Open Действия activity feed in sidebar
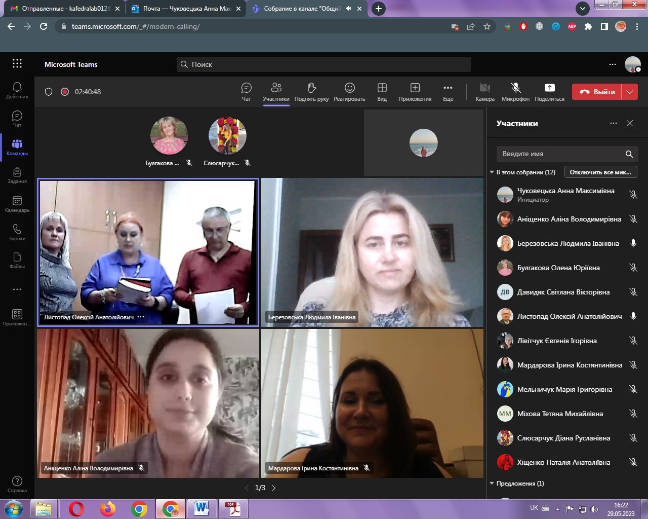 (17, 90)
